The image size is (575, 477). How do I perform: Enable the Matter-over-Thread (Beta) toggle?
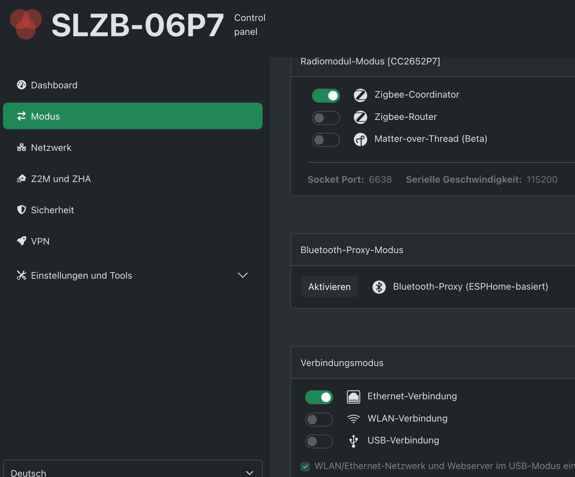326,140
